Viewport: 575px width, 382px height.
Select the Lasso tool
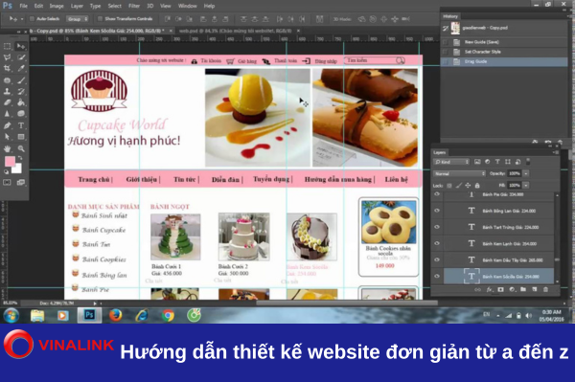point(7,57)
